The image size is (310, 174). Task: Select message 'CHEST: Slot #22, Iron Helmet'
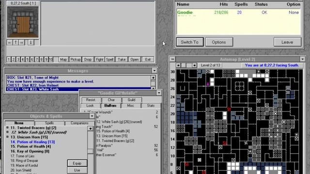tap(78, 85)
